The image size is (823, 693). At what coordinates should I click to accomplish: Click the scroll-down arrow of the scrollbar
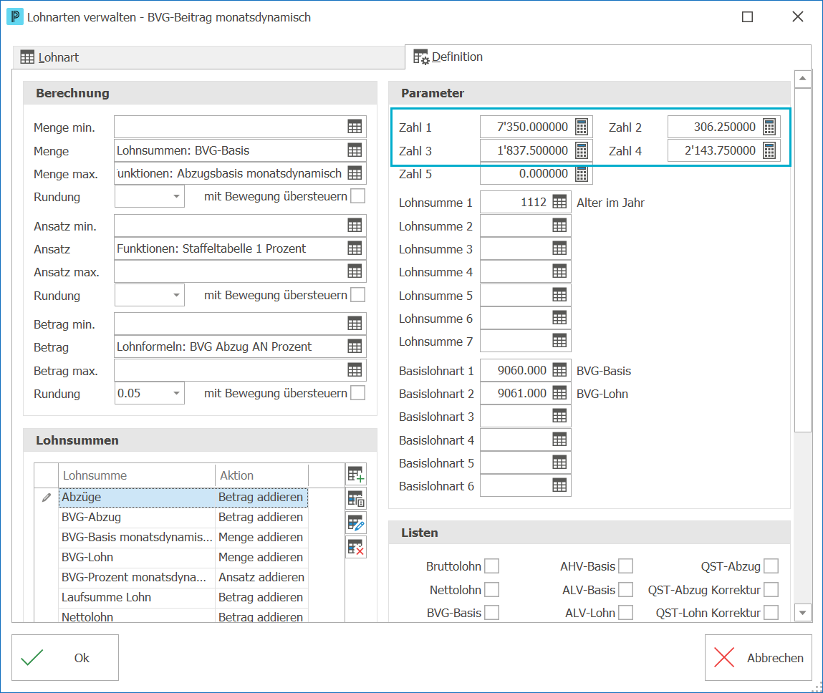pyautogui.click(x=802, y=612)
